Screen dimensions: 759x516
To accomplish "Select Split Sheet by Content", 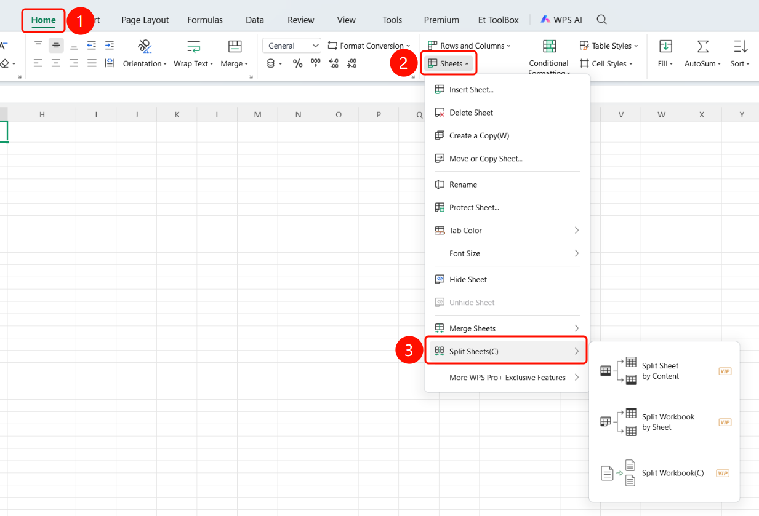I will [x=665, y=371].
